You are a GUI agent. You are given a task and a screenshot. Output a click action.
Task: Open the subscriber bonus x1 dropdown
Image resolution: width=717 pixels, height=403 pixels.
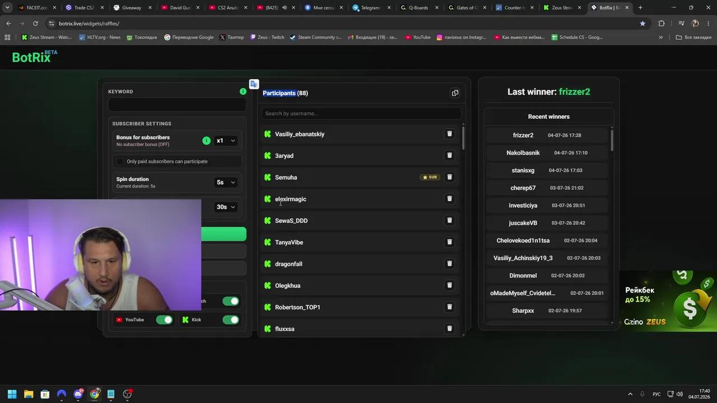[x=226, y=140]
